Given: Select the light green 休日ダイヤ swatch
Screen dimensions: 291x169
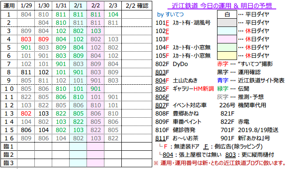Looking at the screenshot, I should point(227,47).
